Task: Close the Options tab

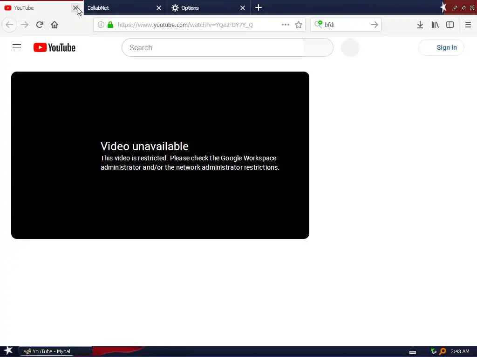Action: pos(242,8)
